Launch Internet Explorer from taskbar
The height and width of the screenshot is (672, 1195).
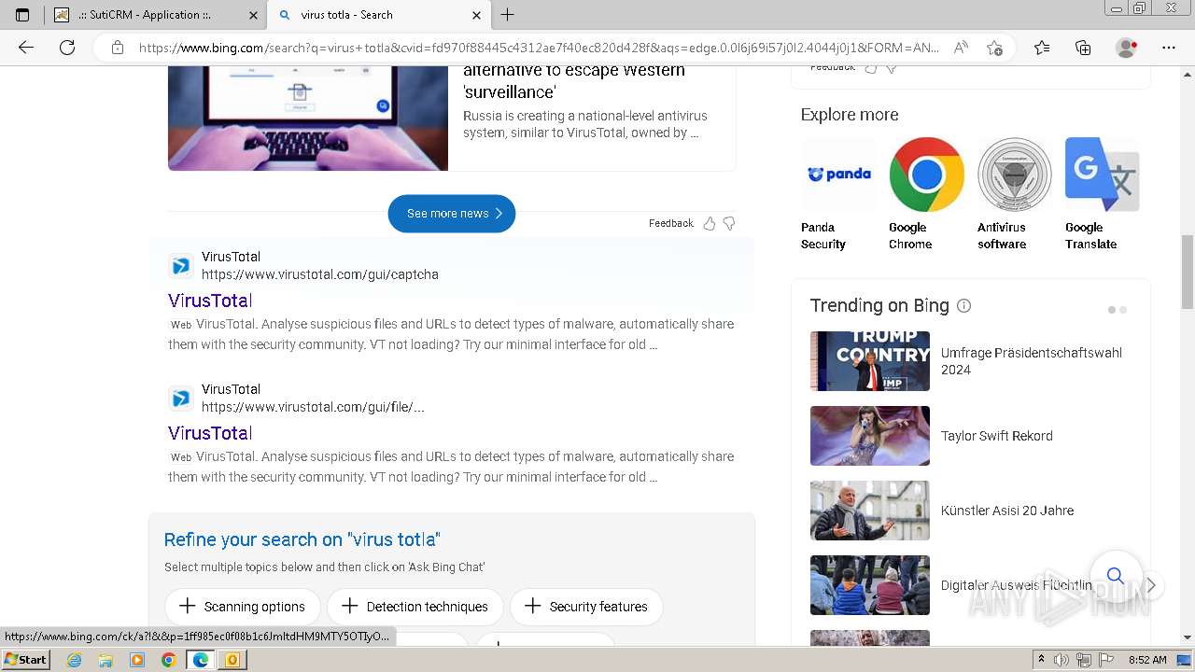pyautogui.click(x=75, y=660)
